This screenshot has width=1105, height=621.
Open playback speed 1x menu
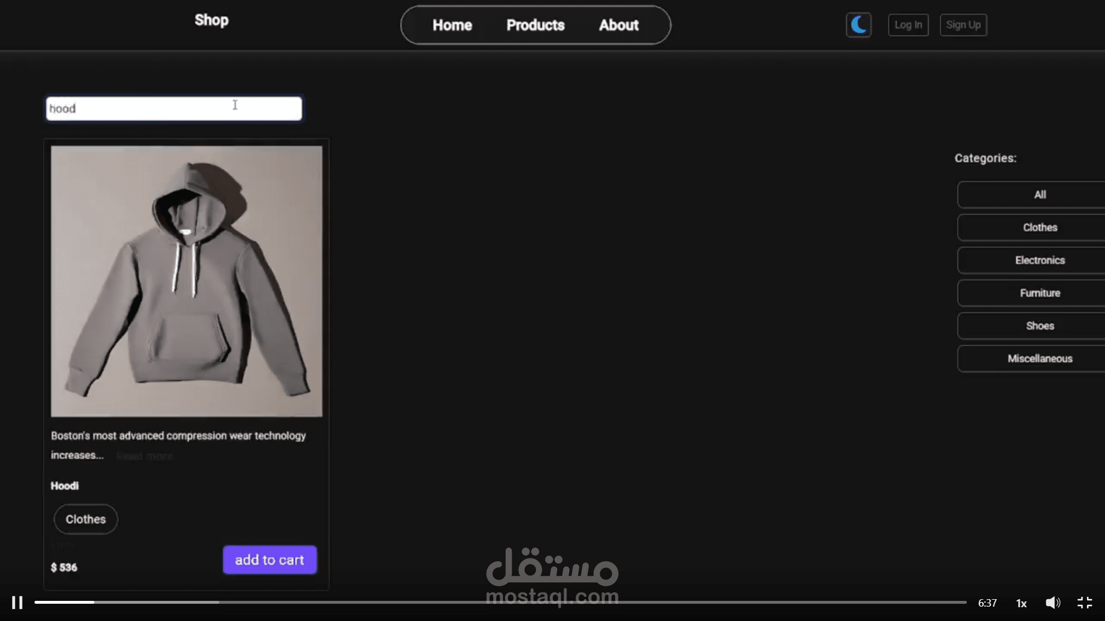coord(1021,603)
